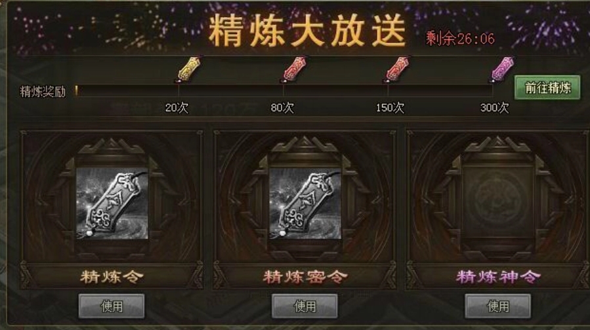Click the 精炼神令 name label
Image resolution: width=590 pixels, height=330 pixels.
point(498,277)
